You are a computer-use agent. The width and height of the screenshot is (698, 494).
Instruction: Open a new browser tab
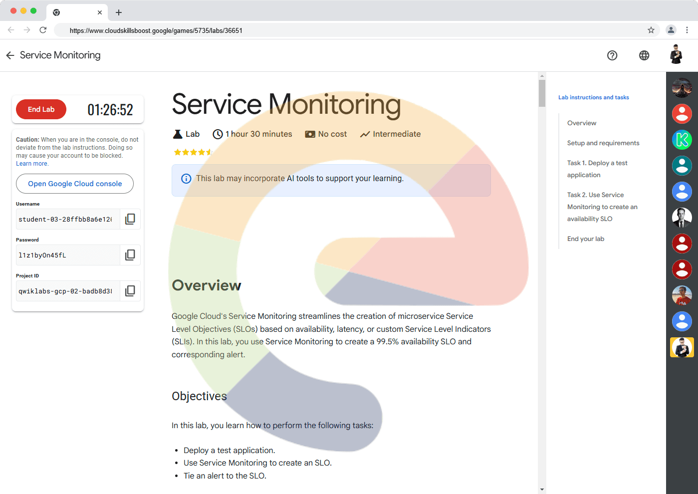click(x=119, y=12)
